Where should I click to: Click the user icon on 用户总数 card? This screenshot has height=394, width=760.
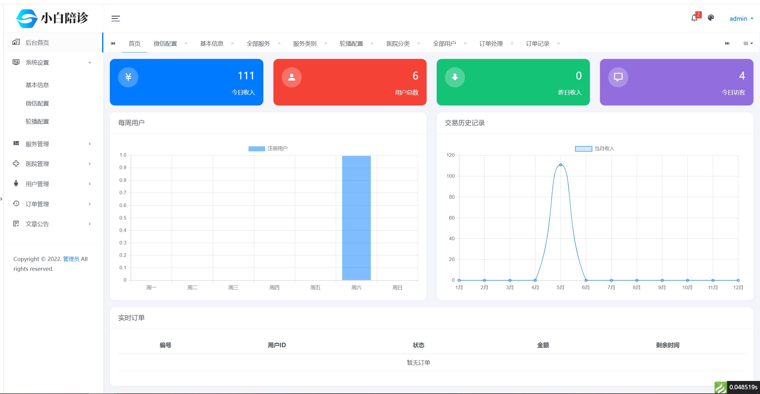point(292,77)
